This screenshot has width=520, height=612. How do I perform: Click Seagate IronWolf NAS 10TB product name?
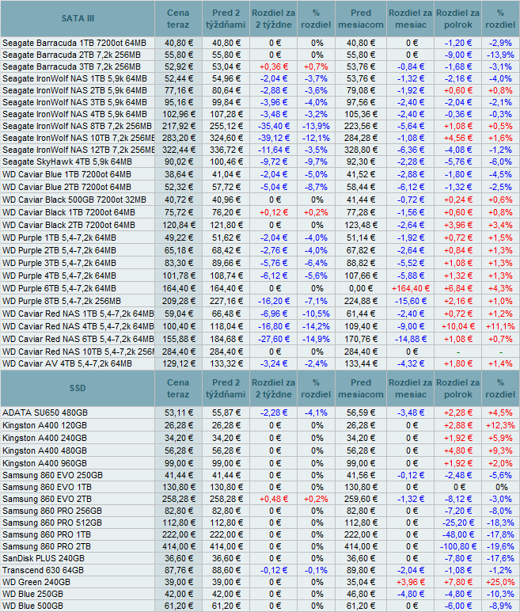(x=78, y=139)
